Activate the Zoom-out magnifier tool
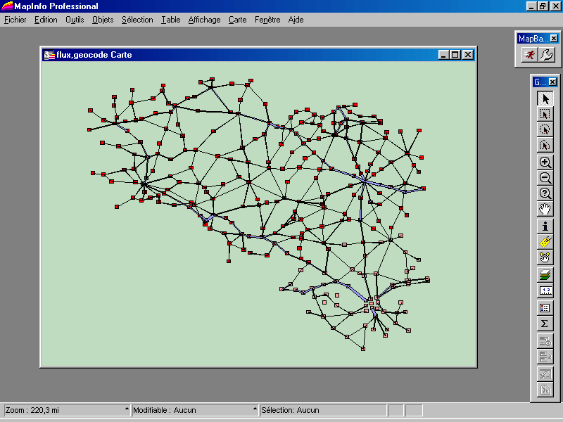The height and width of the screenshot is (422, 563). point(545,178)
